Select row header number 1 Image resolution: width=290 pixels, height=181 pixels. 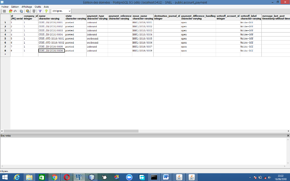click(x=5, y=22)
